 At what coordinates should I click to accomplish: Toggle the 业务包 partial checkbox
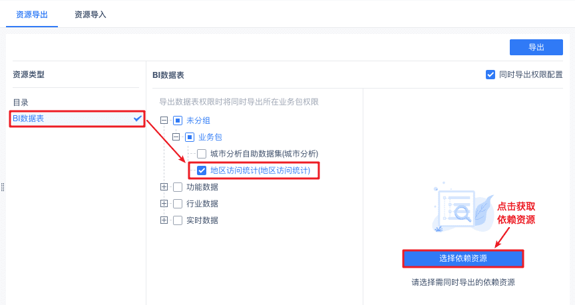[x=190, y=137]
